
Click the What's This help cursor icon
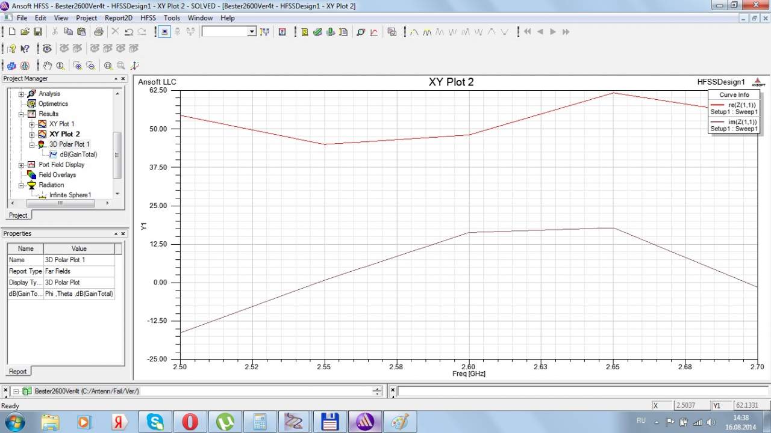25,49
